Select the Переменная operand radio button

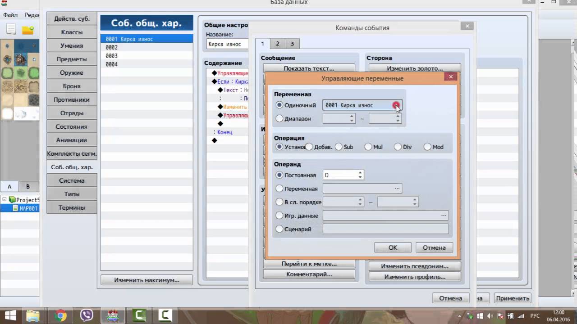click(279, 189)
